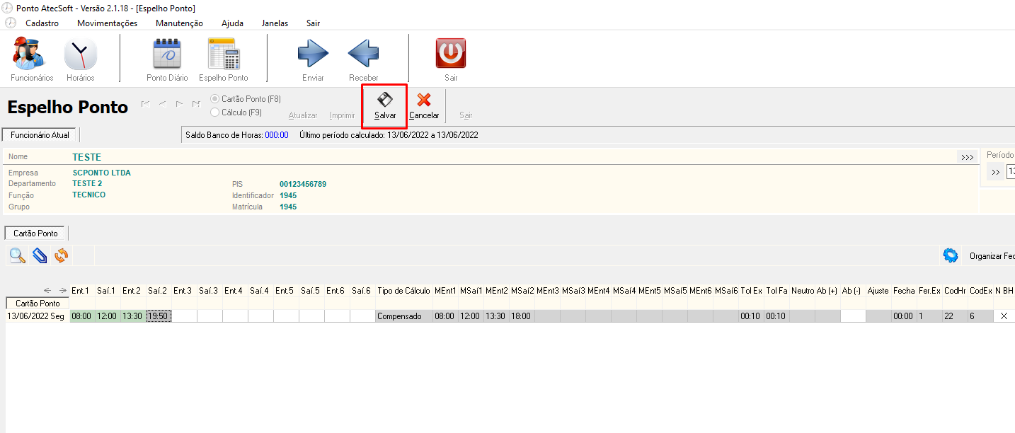Image resolution: width=1015 pixels, height=433 pixels.
Task: Click the red Sair power icon
Action: (x=451, y=54)
